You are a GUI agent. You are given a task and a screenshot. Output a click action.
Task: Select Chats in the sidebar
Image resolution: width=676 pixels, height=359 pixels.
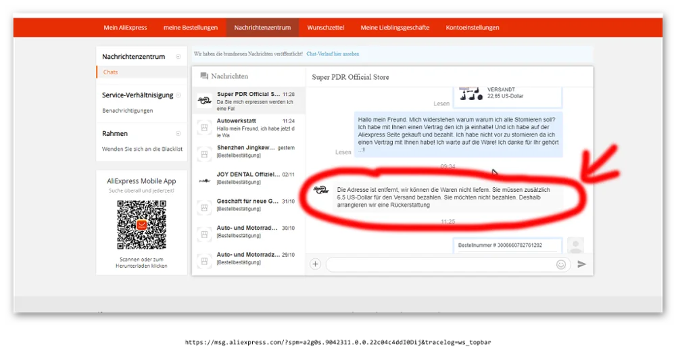pos(110,72)
